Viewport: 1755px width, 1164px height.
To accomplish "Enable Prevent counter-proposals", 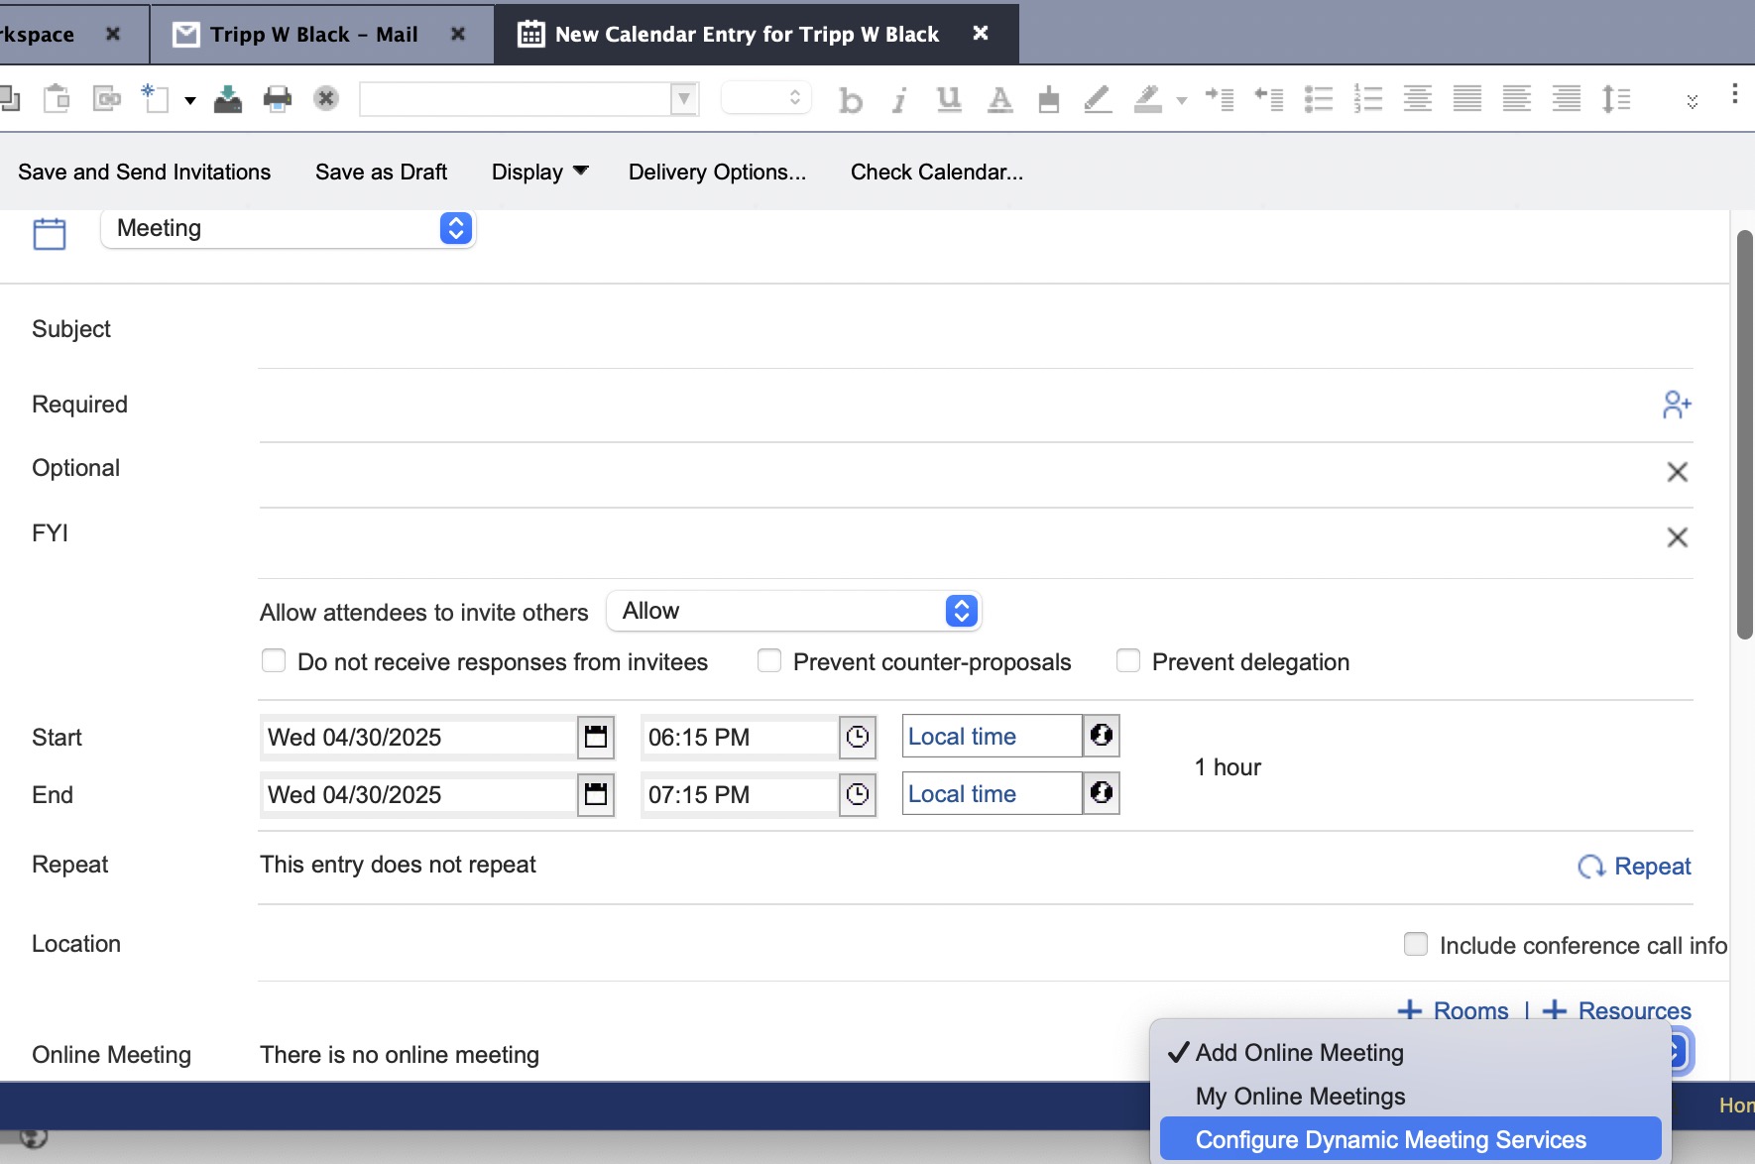I will click(770, 661).
